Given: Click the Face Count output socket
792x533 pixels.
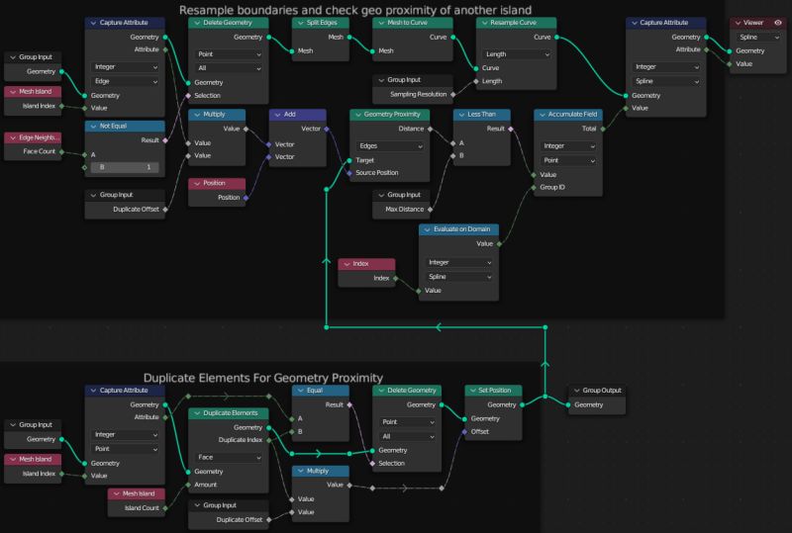Looking at the screenshot, I should point(61,151).
